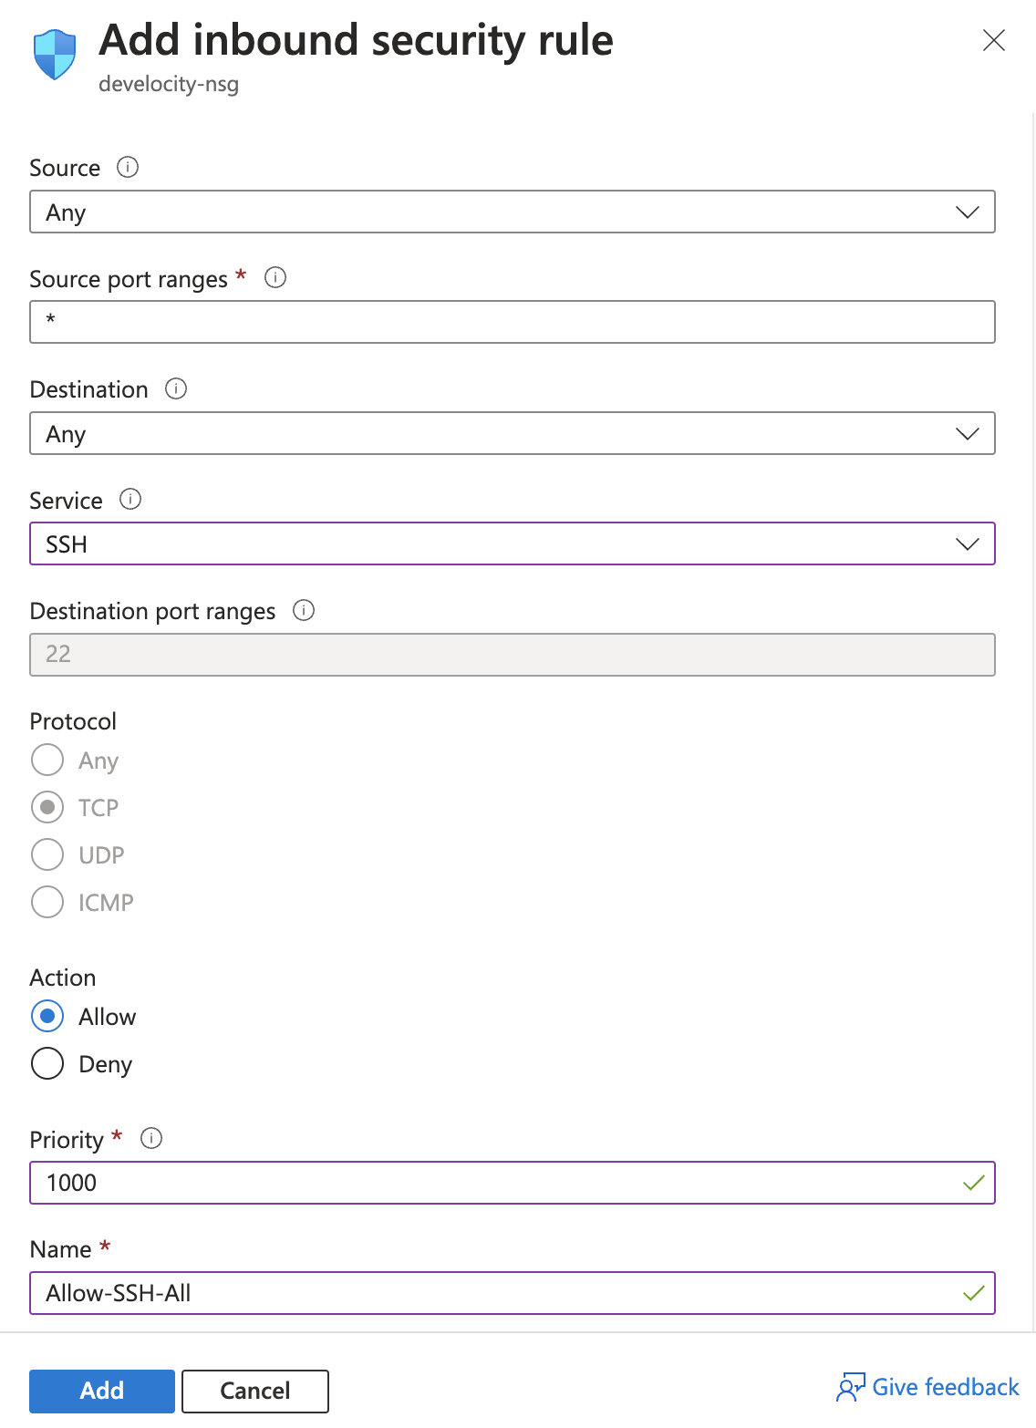This screenshot has width=1036, height=1428.
Task: Open the Source dropdown
Action: [x=512, y=212]
